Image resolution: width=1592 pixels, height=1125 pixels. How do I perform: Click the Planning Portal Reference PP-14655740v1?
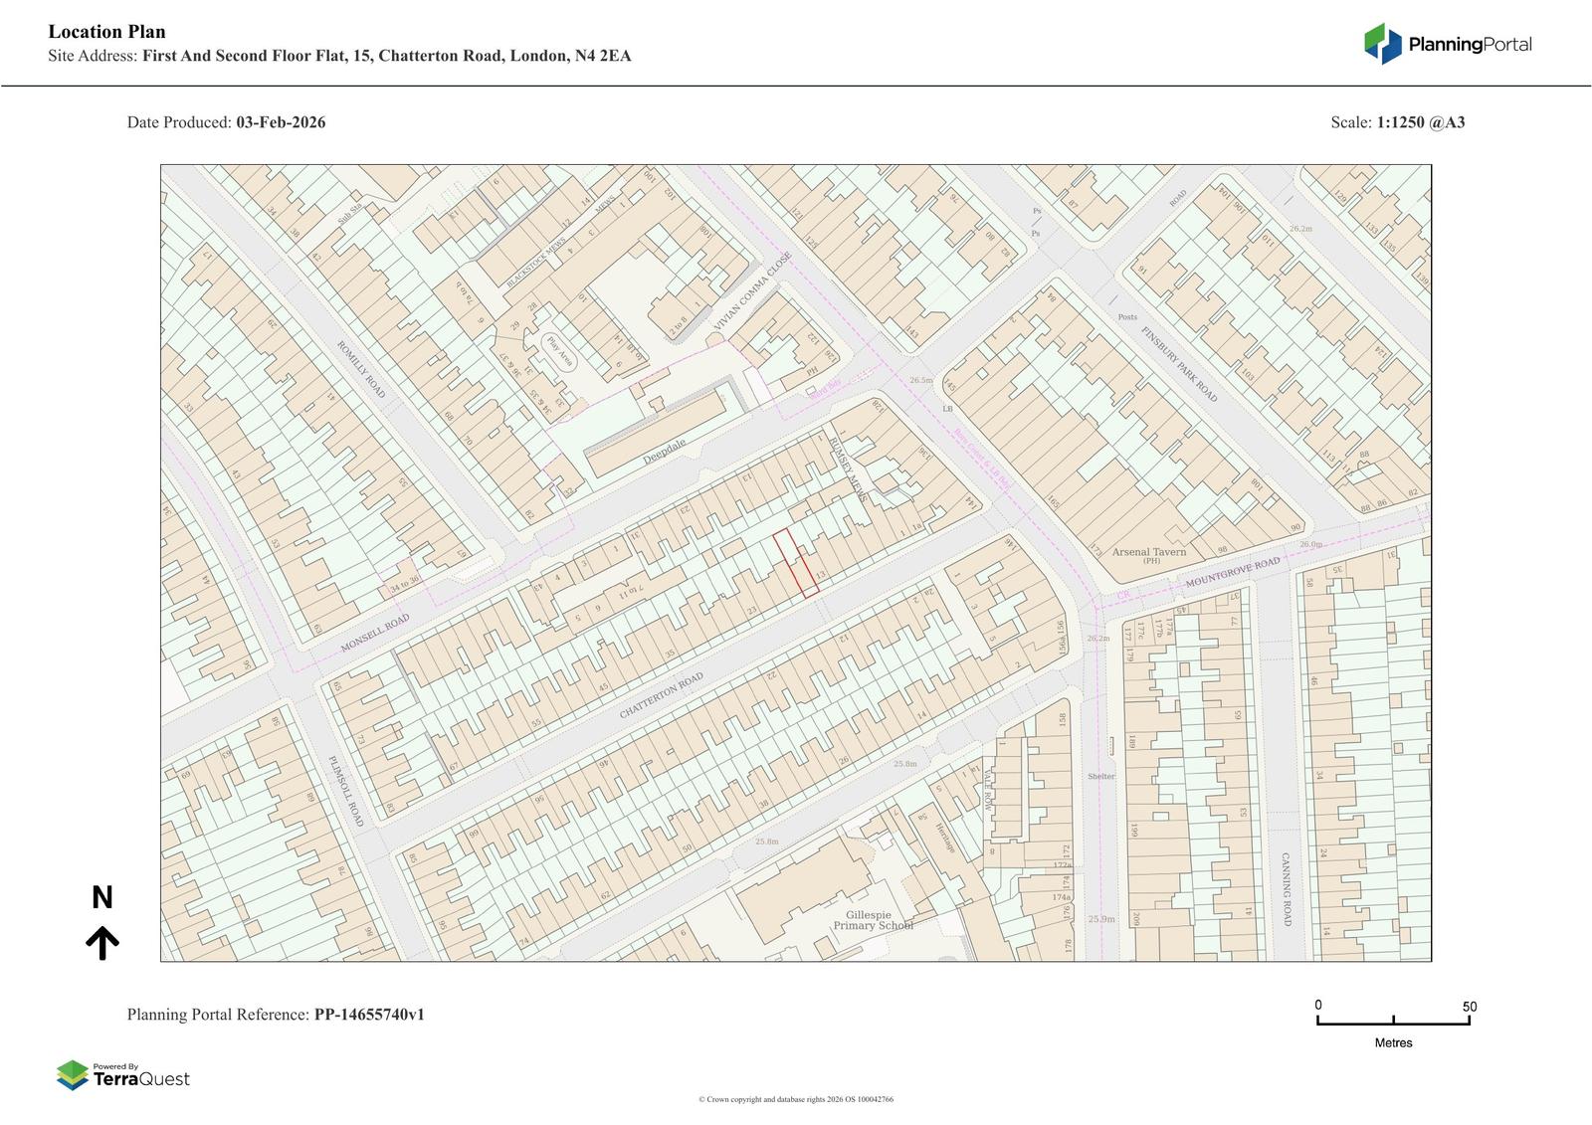(276, 1015)
